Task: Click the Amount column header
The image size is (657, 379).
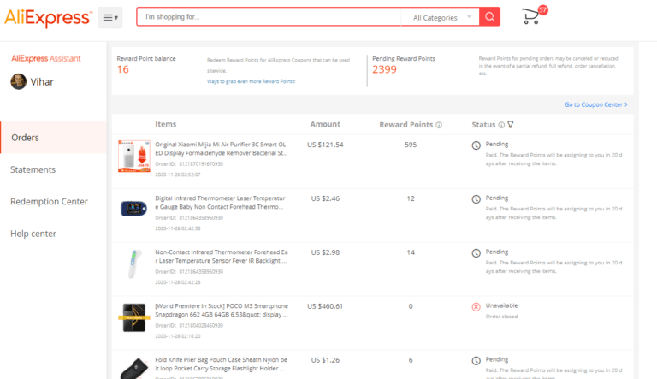Action: pyautogui.click(x=325, y=124)
